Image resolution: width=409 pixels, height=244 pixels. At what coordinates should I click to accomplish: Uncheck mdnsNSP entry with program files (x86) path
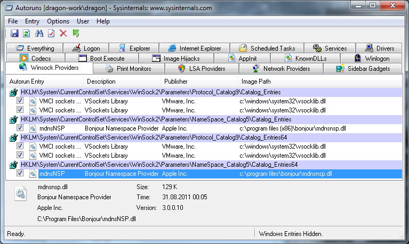tap(20, 128)
